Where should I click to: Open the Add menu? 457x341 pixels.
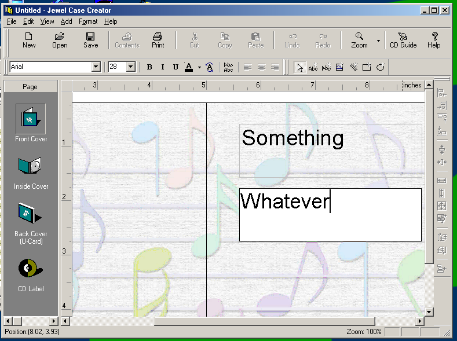pos(66,21)
